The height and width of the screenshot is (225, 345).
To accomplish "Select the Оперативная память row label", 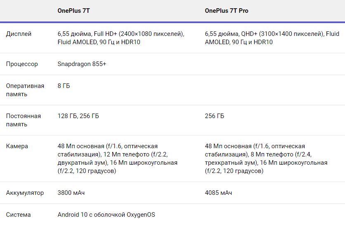I will [x=25, y=90].
